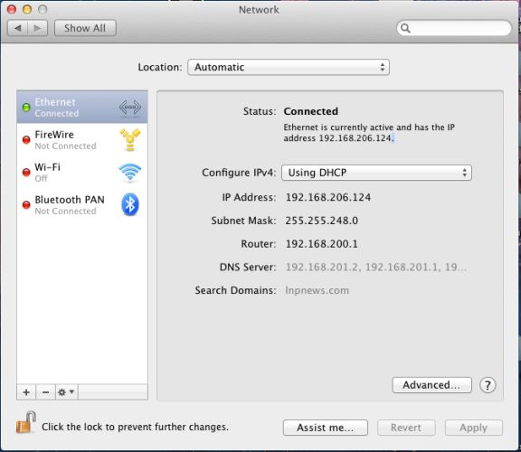Click the Assist me... button
This screenshot has width=521, height=452.
(x=326, y=428)
